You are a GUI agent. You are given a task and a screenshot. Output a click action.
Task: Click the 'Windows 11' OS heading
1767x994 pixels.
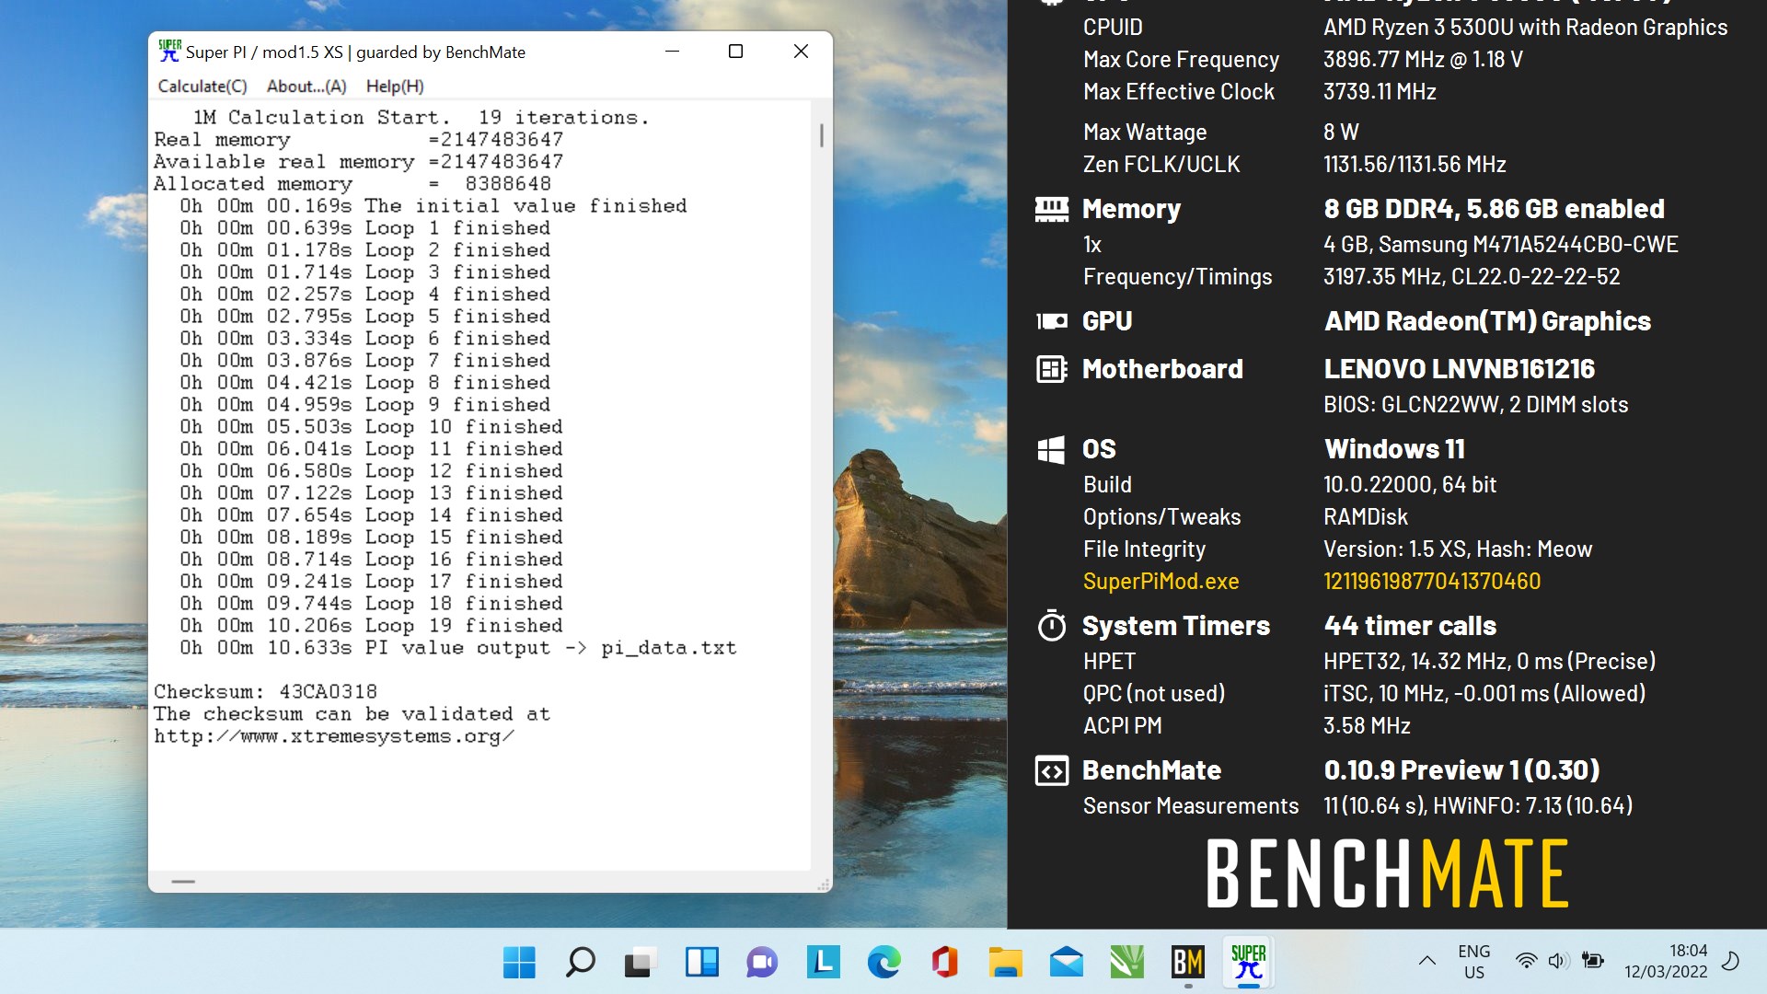pos(1394,449)
